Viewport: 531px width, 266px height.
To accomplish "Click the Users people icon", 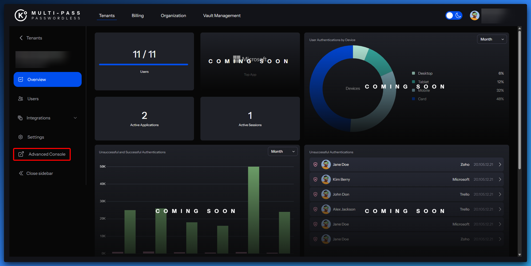I will point(21,99).
